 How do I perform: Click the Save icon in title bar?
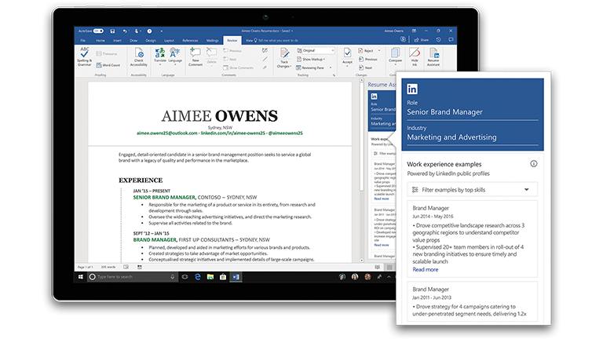point(112,31)
